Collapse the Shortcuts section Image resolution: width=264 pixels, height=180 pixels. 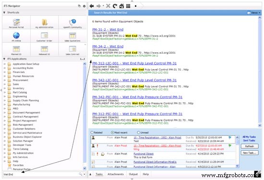4,12
